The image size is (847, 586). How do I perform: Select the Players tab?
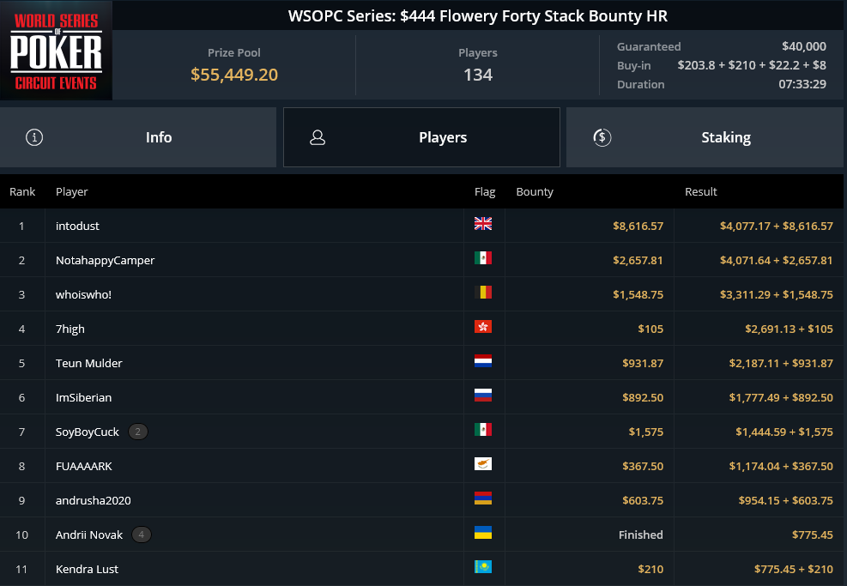point(421,137)
